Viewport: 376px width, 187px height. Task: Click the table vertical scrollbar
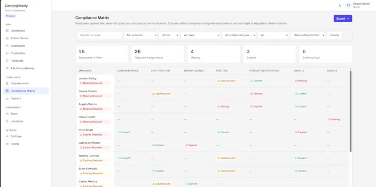click(350, 111)
